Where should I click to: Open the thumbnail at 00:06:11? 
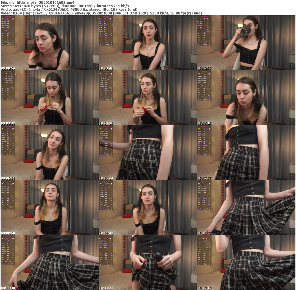point(49,153)
